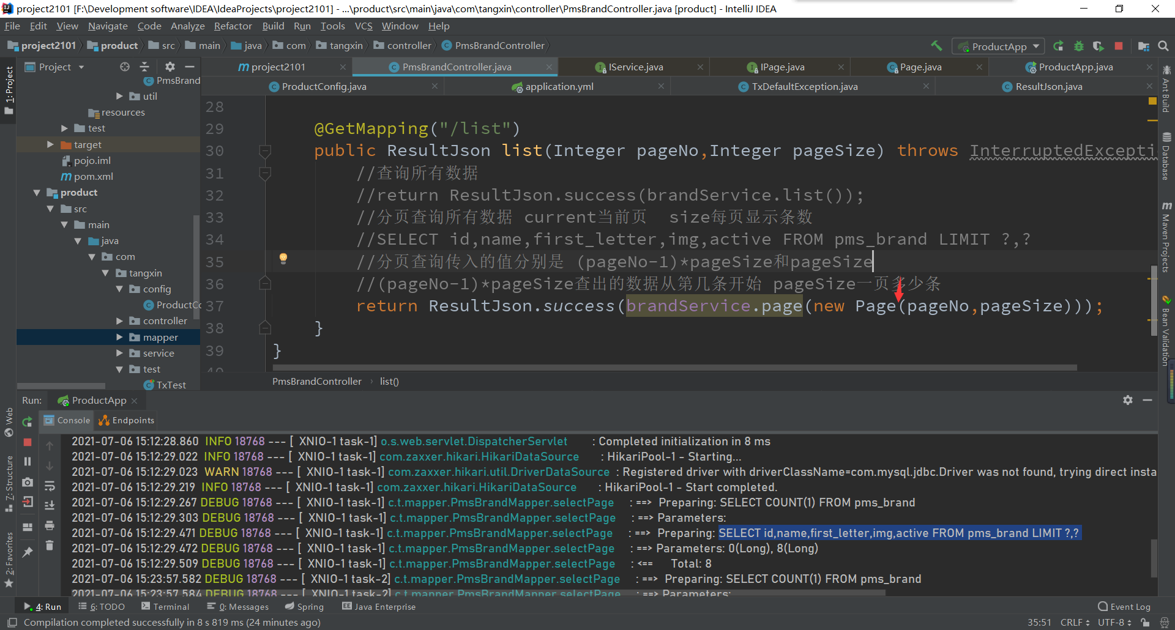Screen dimensions: 1175x630
Task: Rerun ProductApp with the green rerun icon
Action: tap(27, 422)
